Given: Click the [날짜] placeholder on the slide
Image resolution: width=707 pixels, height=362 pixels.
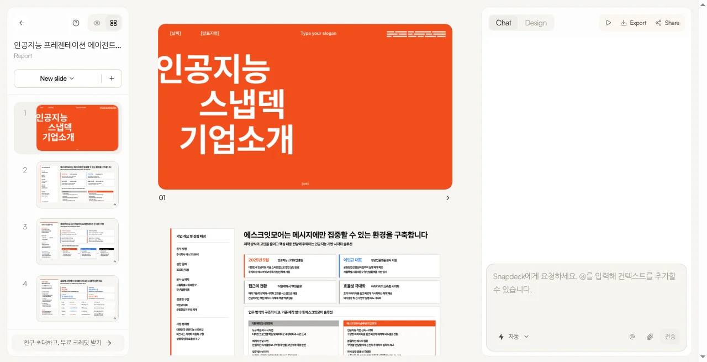Looking at the screenshot, I should point(176,34).
